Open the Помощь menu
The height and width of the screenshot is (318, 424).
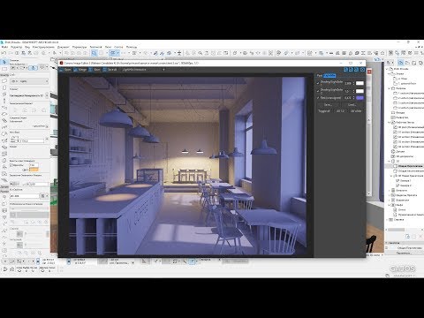tap(132, 47)
